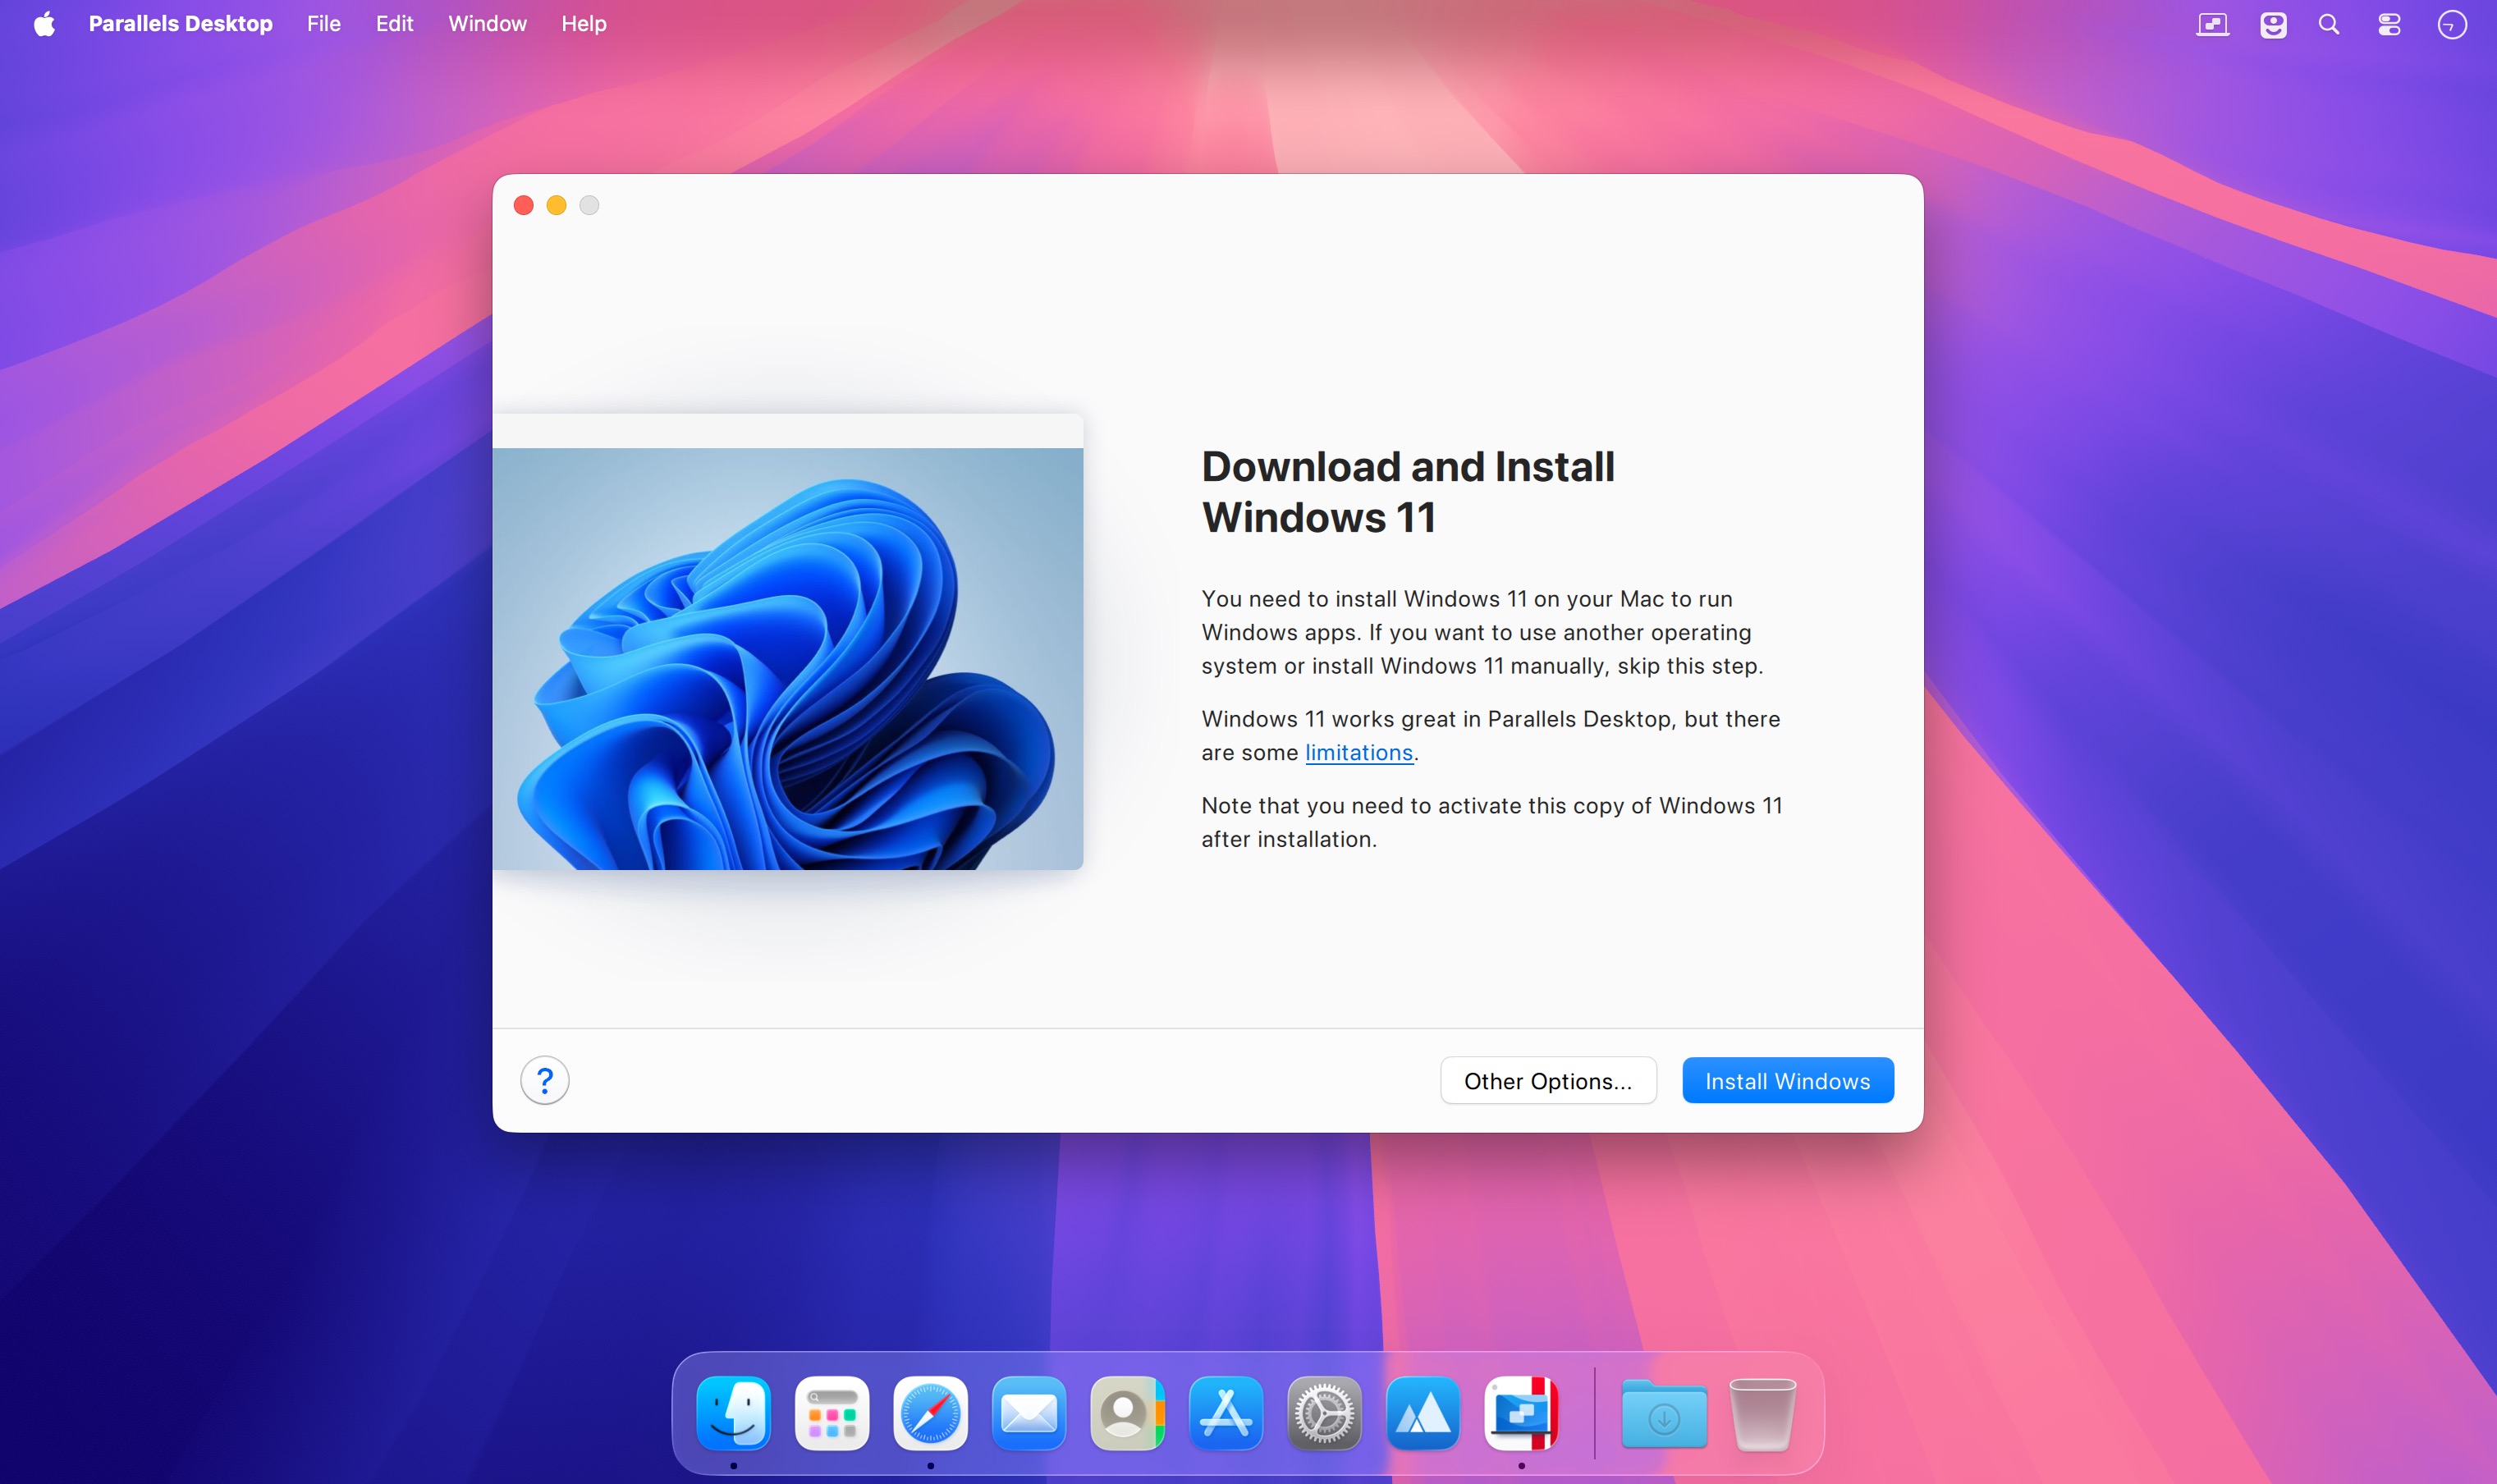Follow the limitations link

click(x=1359, y=752)
